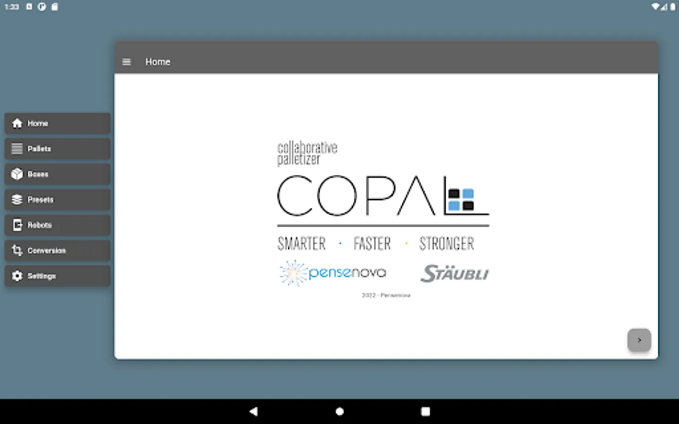The height and width of the screenshot is (424, 679).
Task: Open the Pallets section
Action: 58,149
